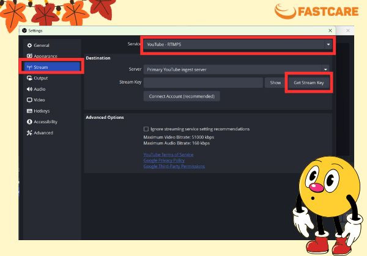The image size is (367, 256).
Task: Click the Output icon in sidebar
Action: [29, 78]
